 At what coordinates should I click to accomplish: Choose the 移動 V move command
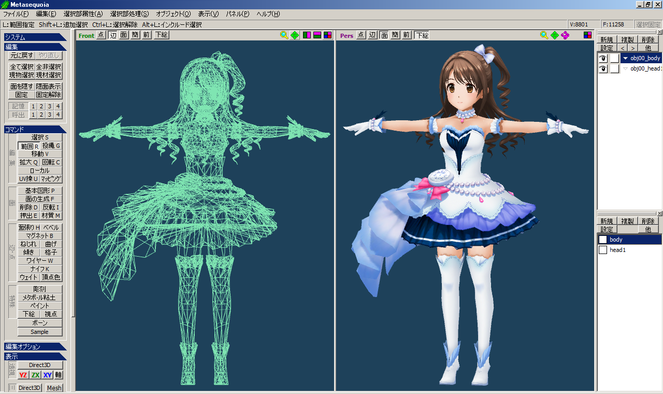click(40, 154)
